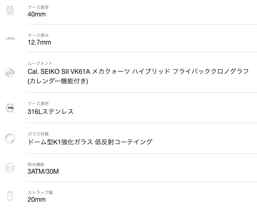Click the water resistance waves icon

coord(10,168)
